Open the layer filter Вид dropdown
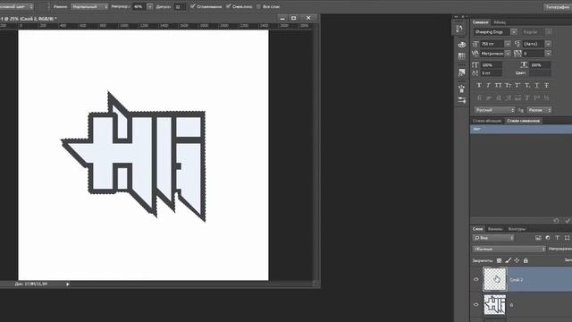The width and height of the screenshot is (572, 322). click(x=493, y=238)
